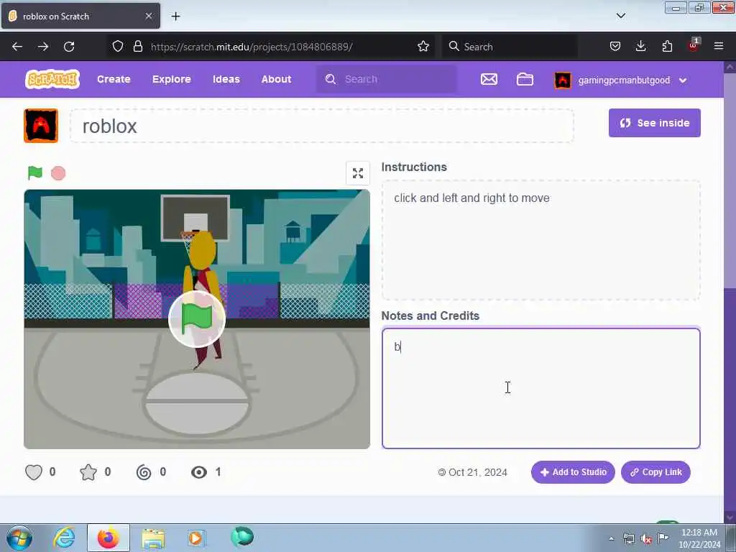Open Windows Media Player from taskbar
The width and height of the screenshot is (736, 552).
196,538
